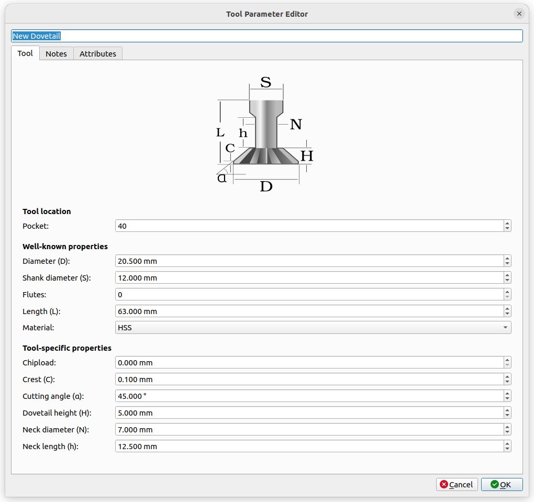Click the 'Material:' label
Screen dimensions: 534x502
tap(39, 328)
